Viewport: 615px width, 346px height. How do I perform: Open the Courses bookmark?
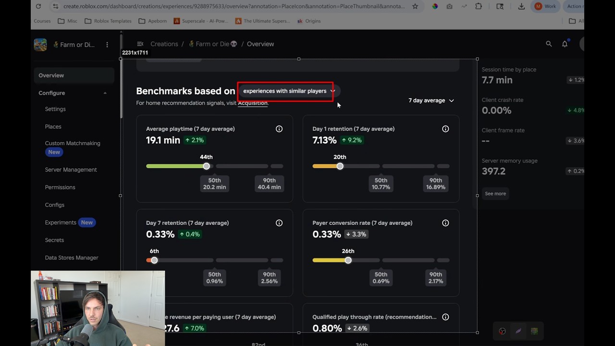pos(42,21)
